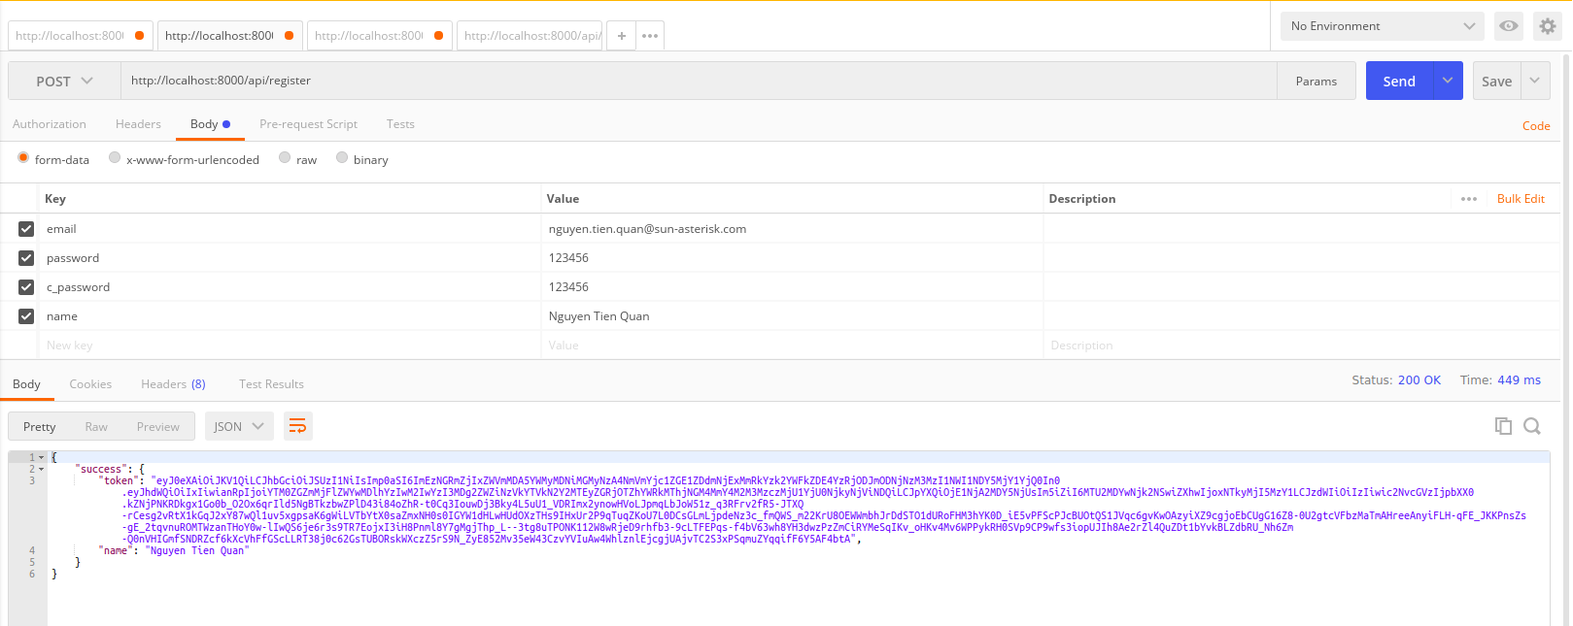Open the JSON format dropdown
The image size is (1573, 626).
tap(238, 426)
